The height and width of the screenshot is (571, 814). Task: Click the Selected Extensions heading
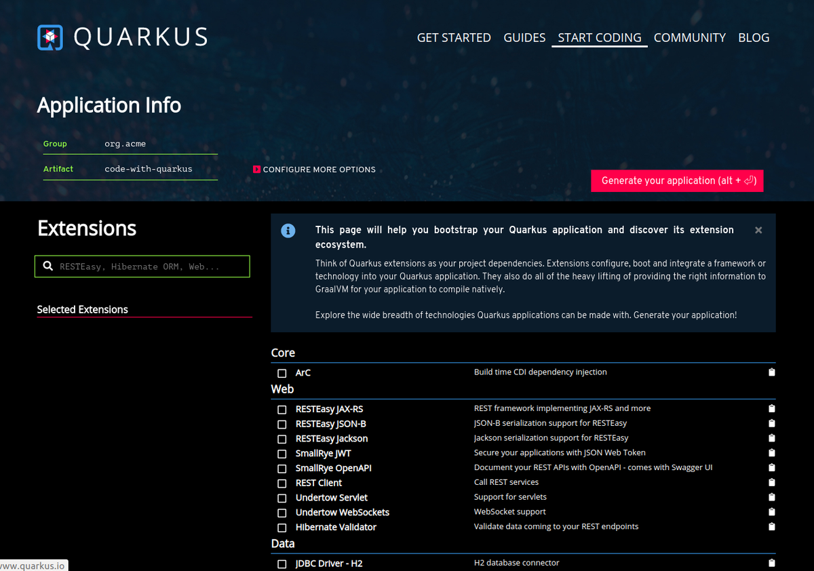tap(83, 309)
